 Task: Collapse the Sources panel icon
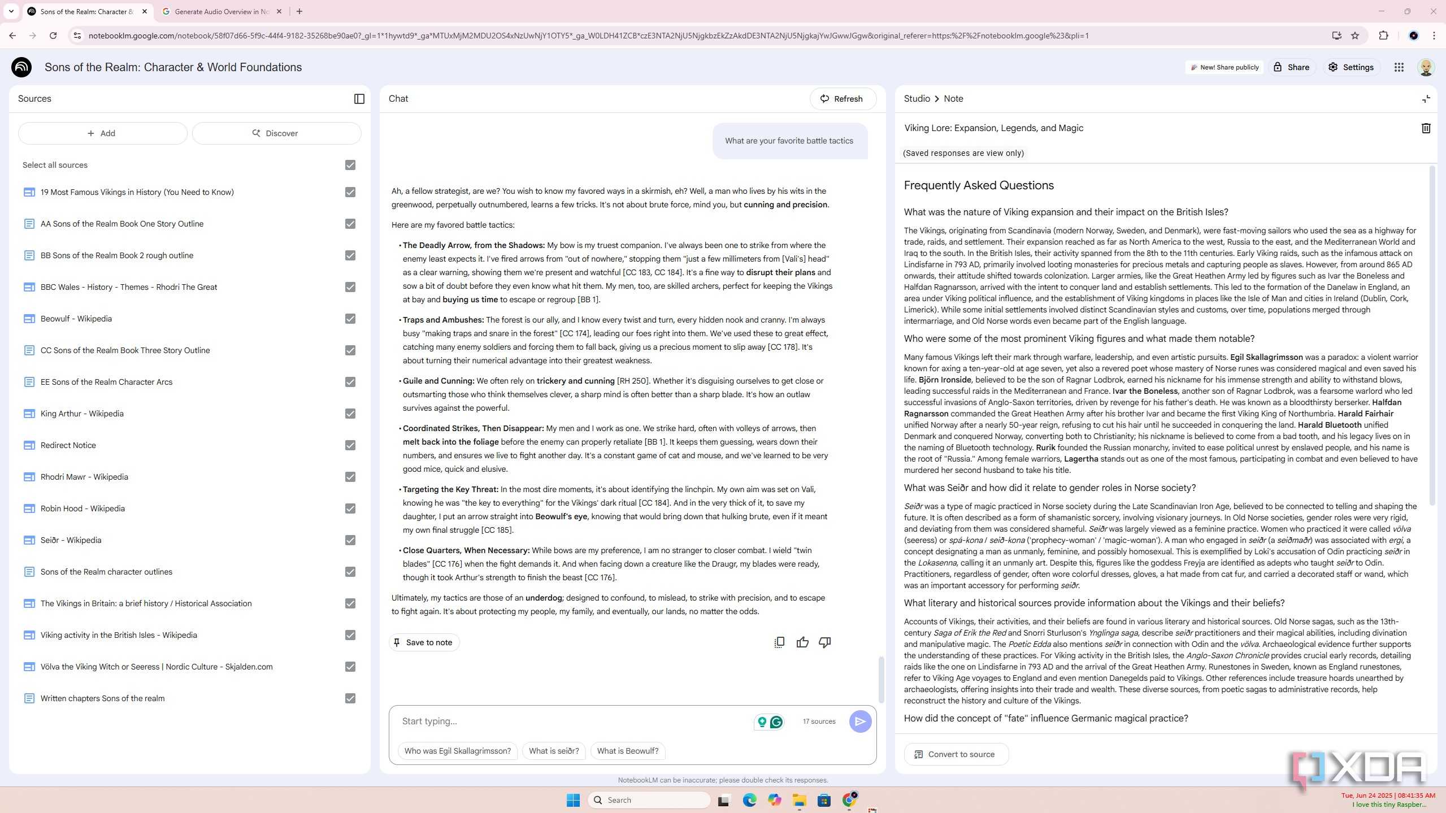coord(359,99)
